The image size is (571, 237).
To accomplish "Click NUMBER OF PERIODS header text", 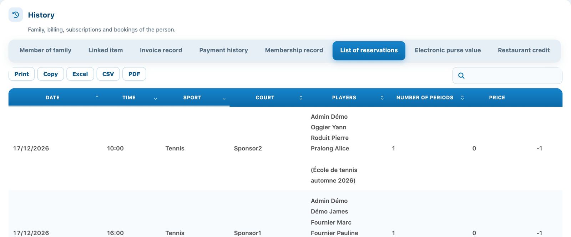I will (425, 97).
